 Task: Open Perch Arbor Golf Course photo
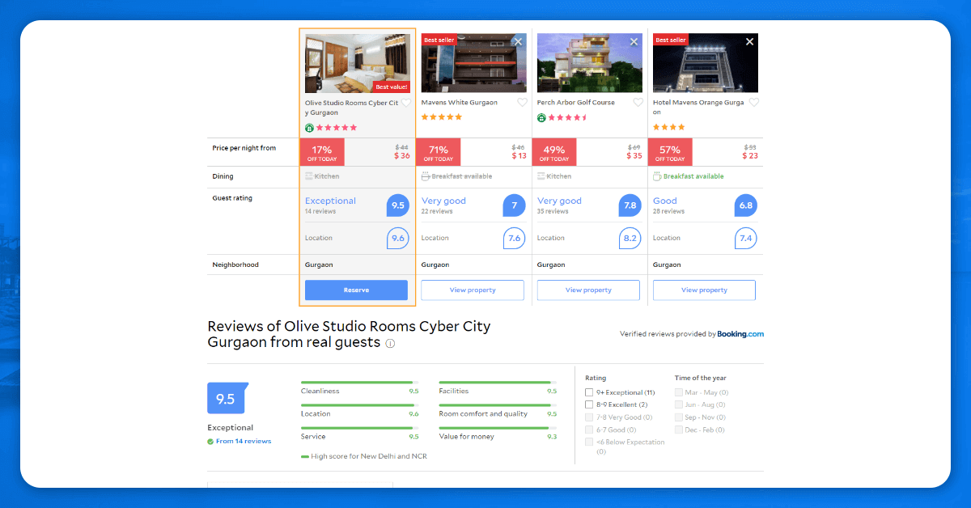[590, 63]
